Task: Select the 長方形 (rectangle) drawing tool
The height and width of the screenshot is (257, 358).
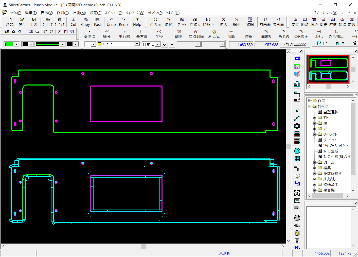Action: coord(142,34)
